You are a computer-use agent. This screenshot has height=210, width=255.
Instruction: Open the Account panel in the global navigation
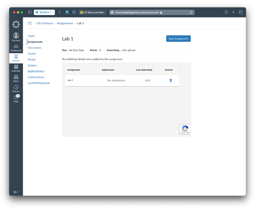16,36
